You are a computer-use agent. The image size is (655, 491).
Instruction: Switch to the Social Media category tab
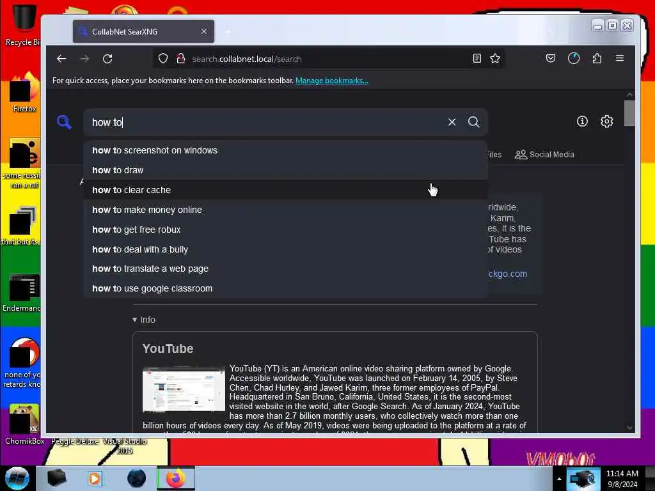coord(544,155)
